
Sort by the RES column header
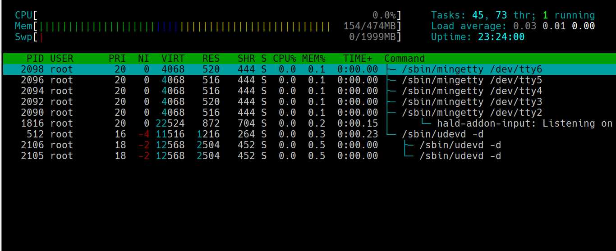coord(211,59)
